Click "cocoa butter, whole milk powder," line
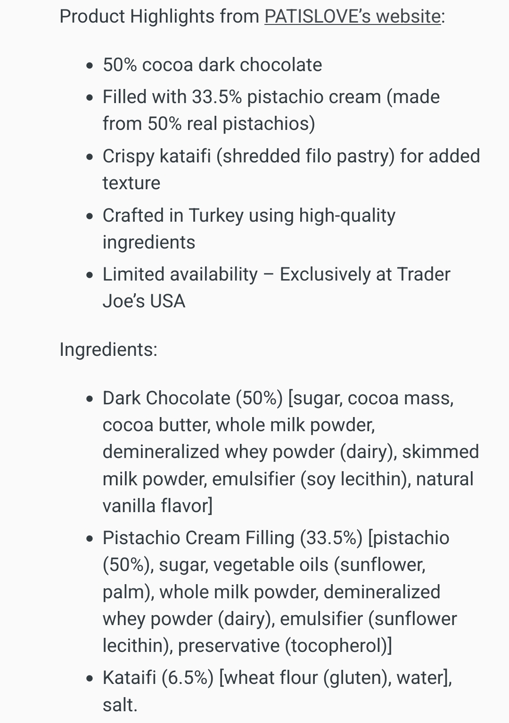 coord(238,425)
